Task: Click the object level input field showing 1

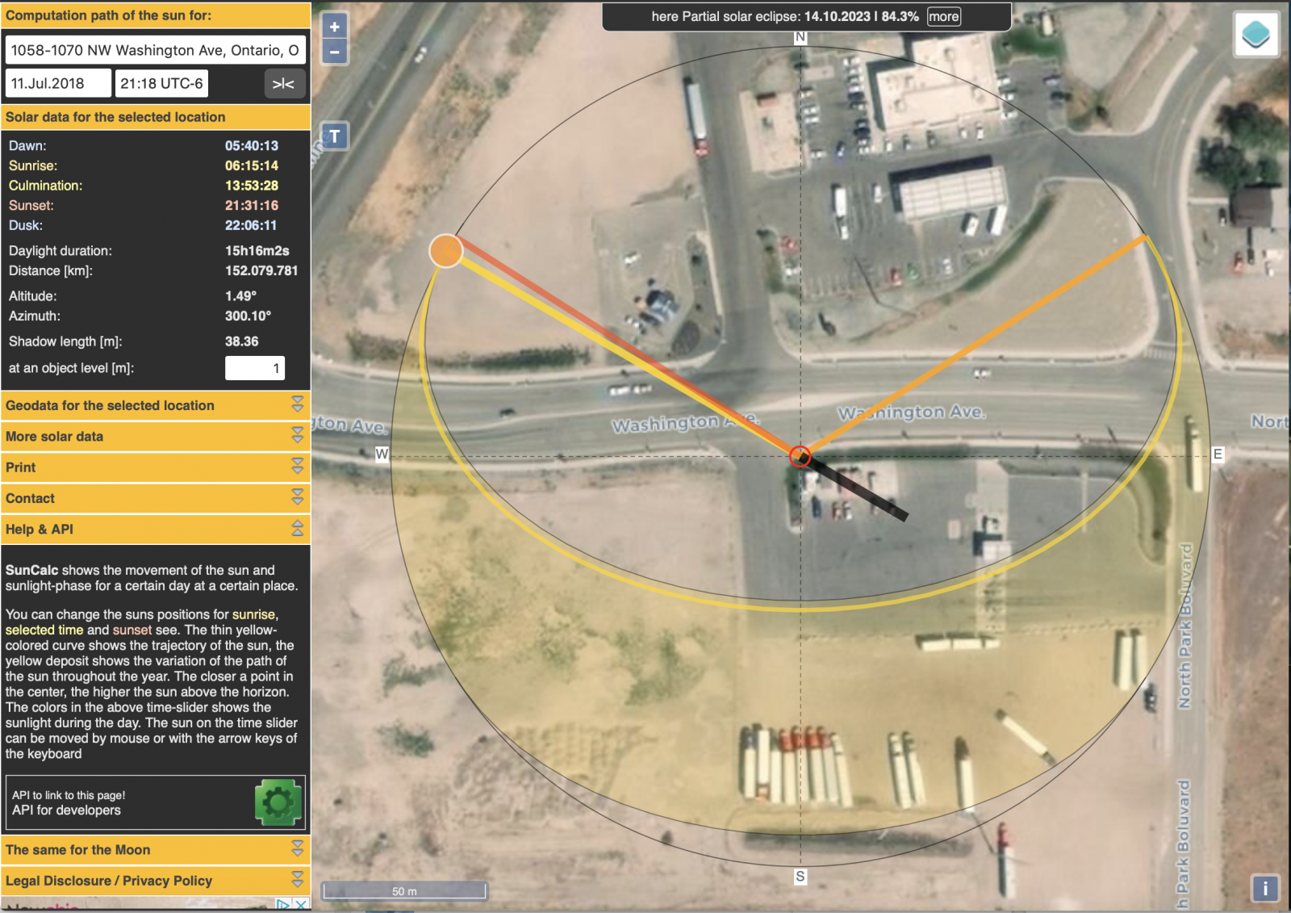Action: click(255, 367)
